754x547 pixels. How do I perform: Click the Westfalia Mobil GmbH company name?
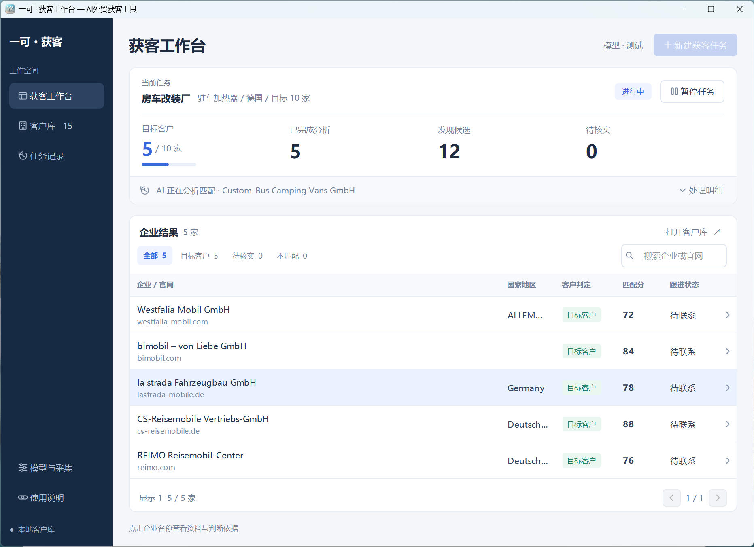click(x=183, y=310)
